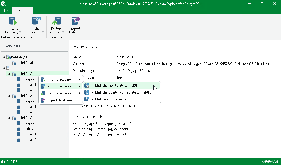Open Instant recovery context menu entry
This screenshot has height=165, width=281.
[61, 79]
